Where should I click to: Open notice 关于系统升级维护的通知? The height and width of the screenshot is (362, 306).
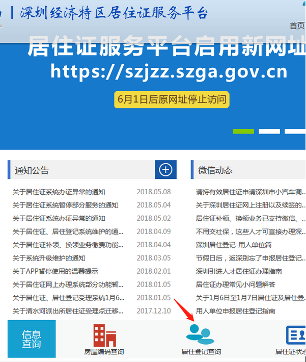(x=49, y=258)
